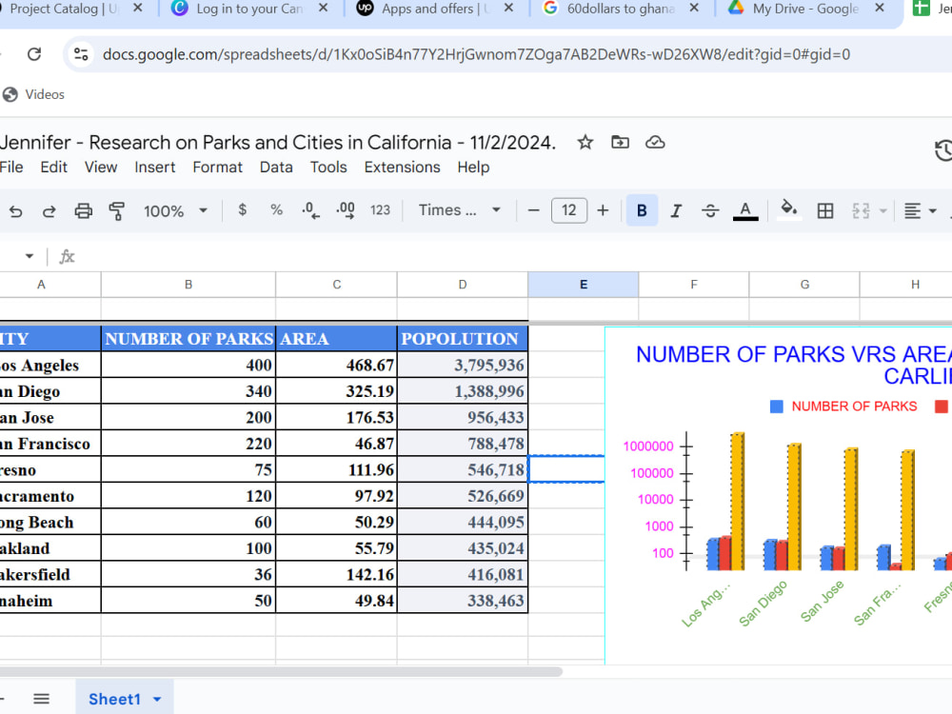Screen dimensions: 952x714
Task: Switch to Apps and offers tab
Action: point(434,9)
